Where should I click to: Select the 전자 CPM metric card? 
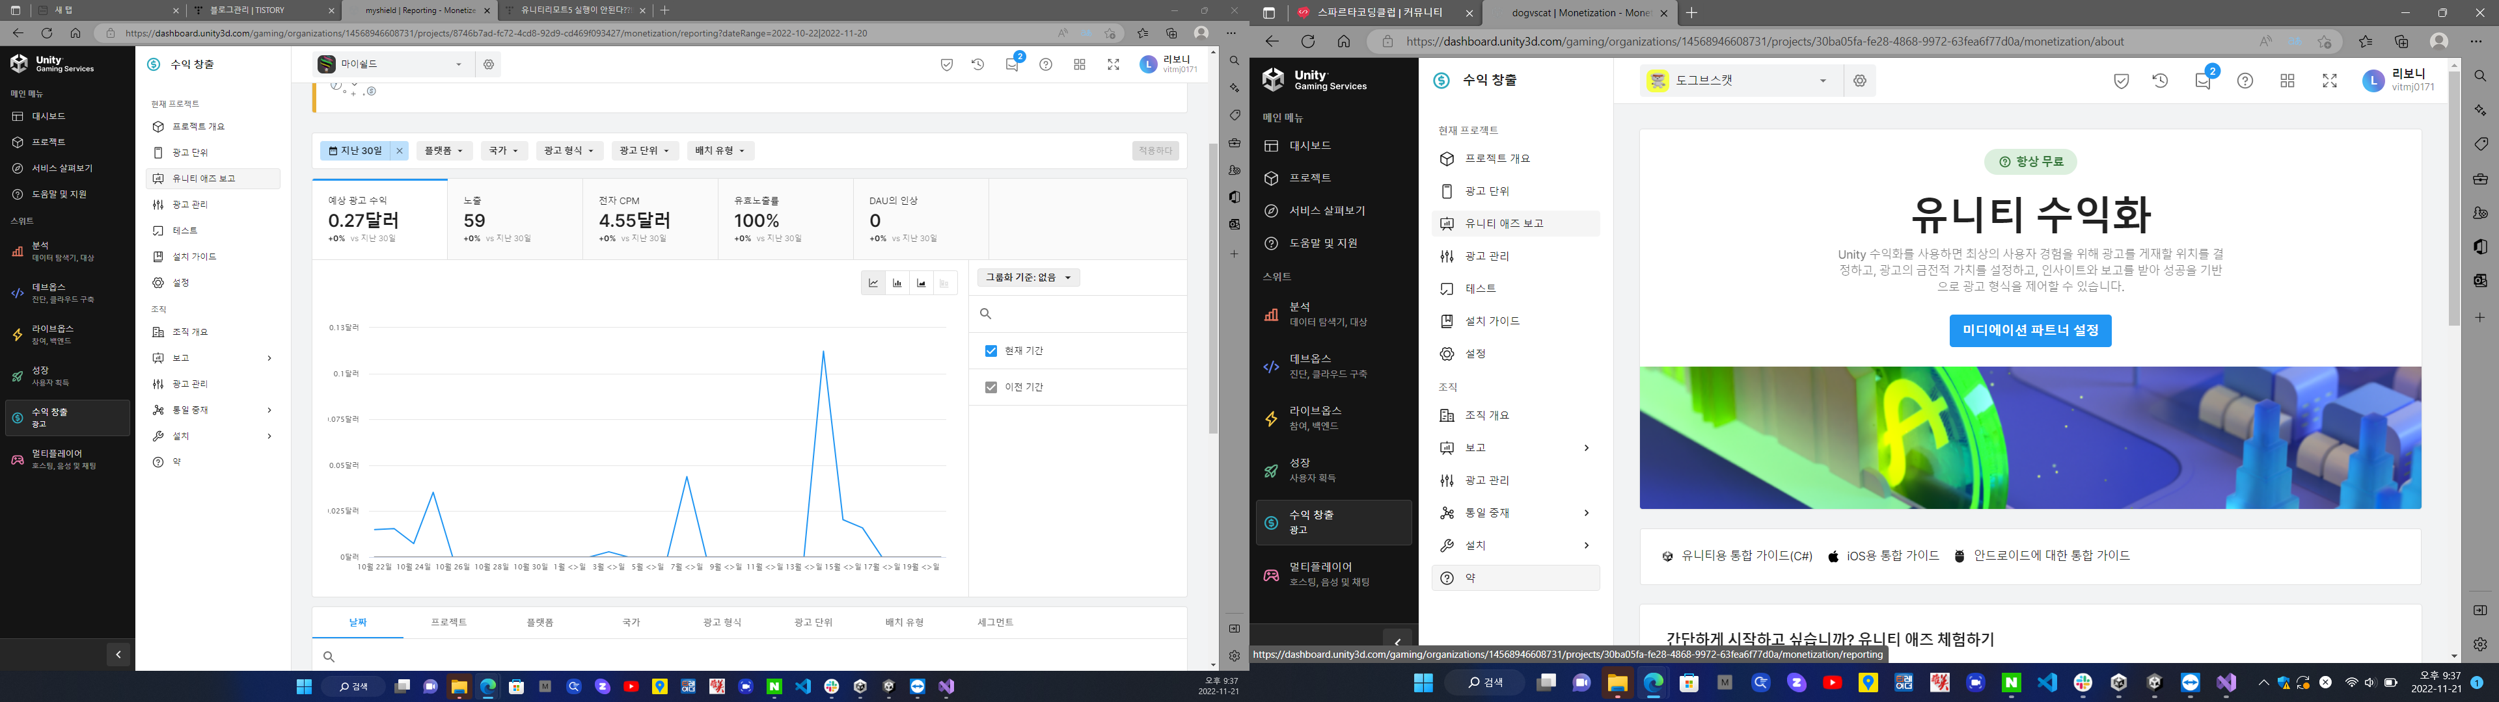(651, 220)
